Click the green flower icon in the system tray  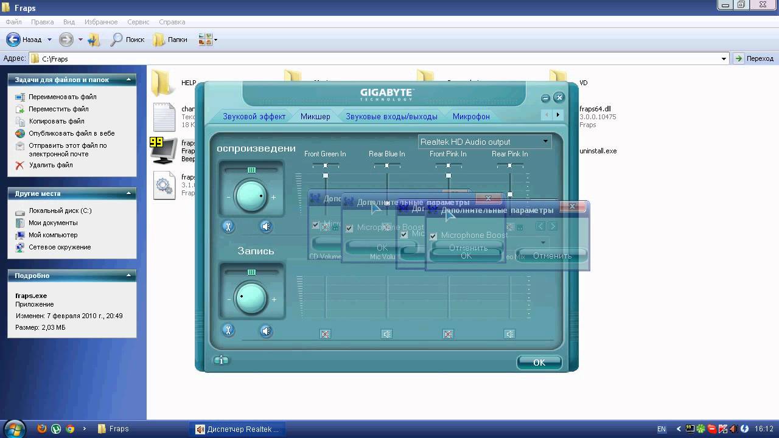click(701, 429)
